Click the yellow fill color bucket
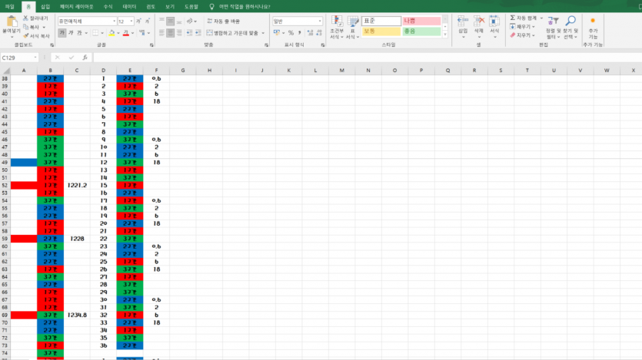The height and width of the screenshot is (360, 642). (111, 33)
